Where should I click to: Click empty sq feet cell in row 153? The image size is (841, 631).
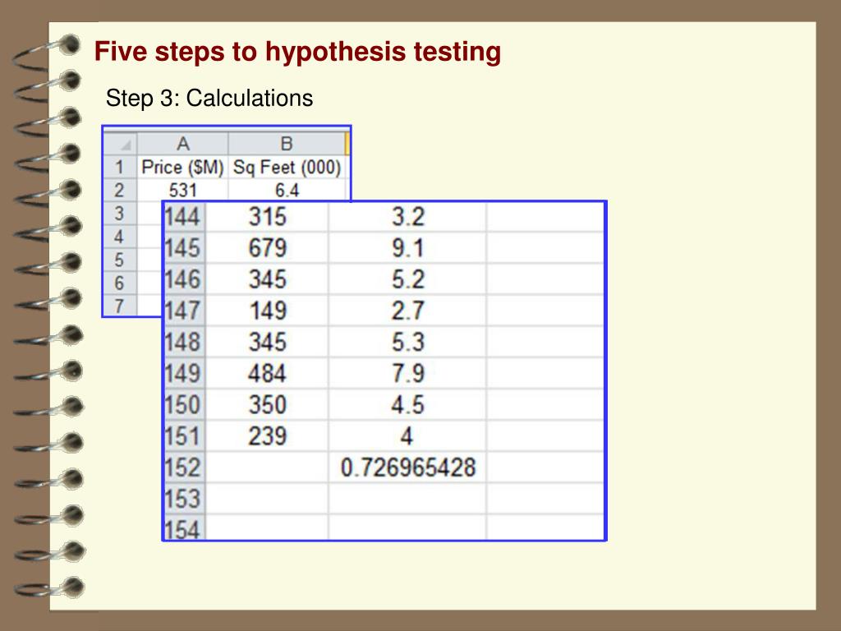point(407,499)
